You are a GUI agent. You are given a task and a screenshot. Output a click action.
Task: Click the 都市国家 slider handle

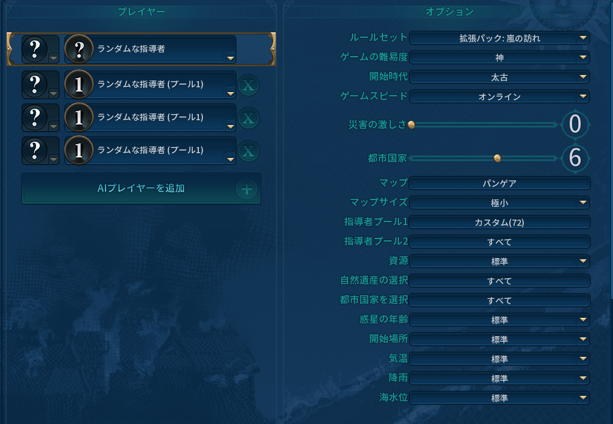tap(497, 158)
